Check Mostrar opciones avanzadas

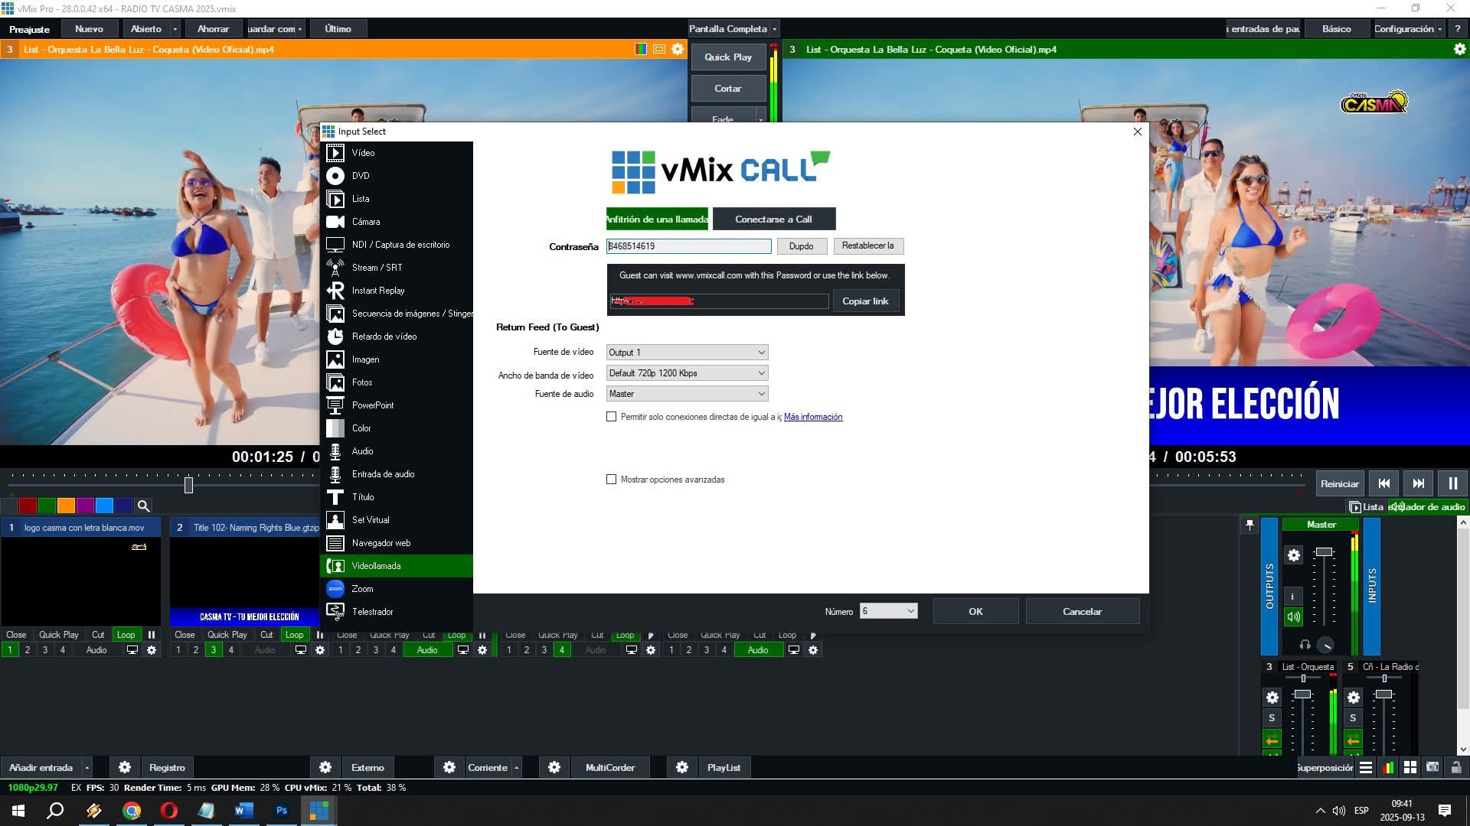(x=611, y=480)
